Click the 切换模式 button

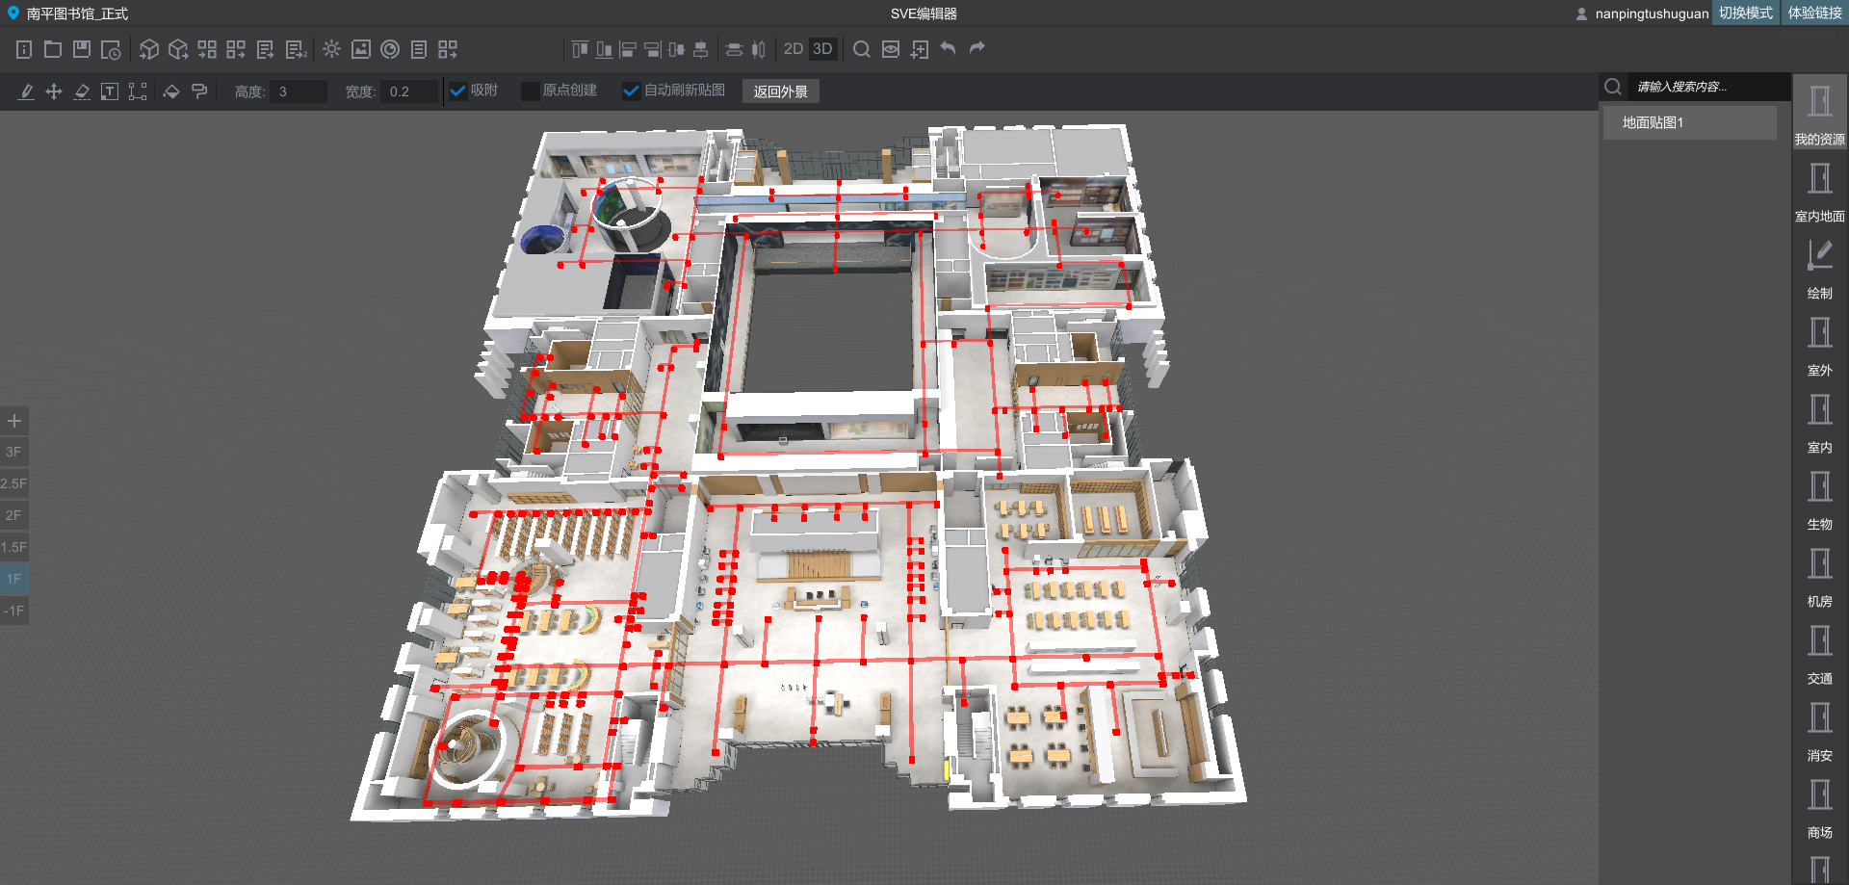[x=1745, y=13]
